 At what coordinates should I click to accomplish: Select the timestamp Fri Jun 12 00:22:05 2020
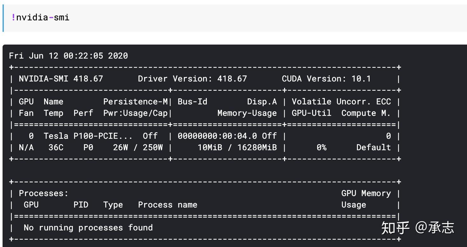point(68,56)
